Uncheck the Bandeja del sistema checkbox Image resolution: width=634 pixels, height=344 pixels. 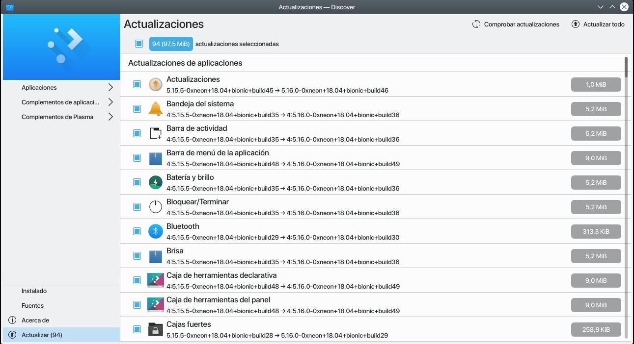coord(137,109)
